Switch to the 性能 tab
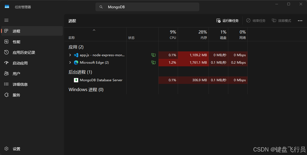This screenshot has width=307, height=155. 32,42
